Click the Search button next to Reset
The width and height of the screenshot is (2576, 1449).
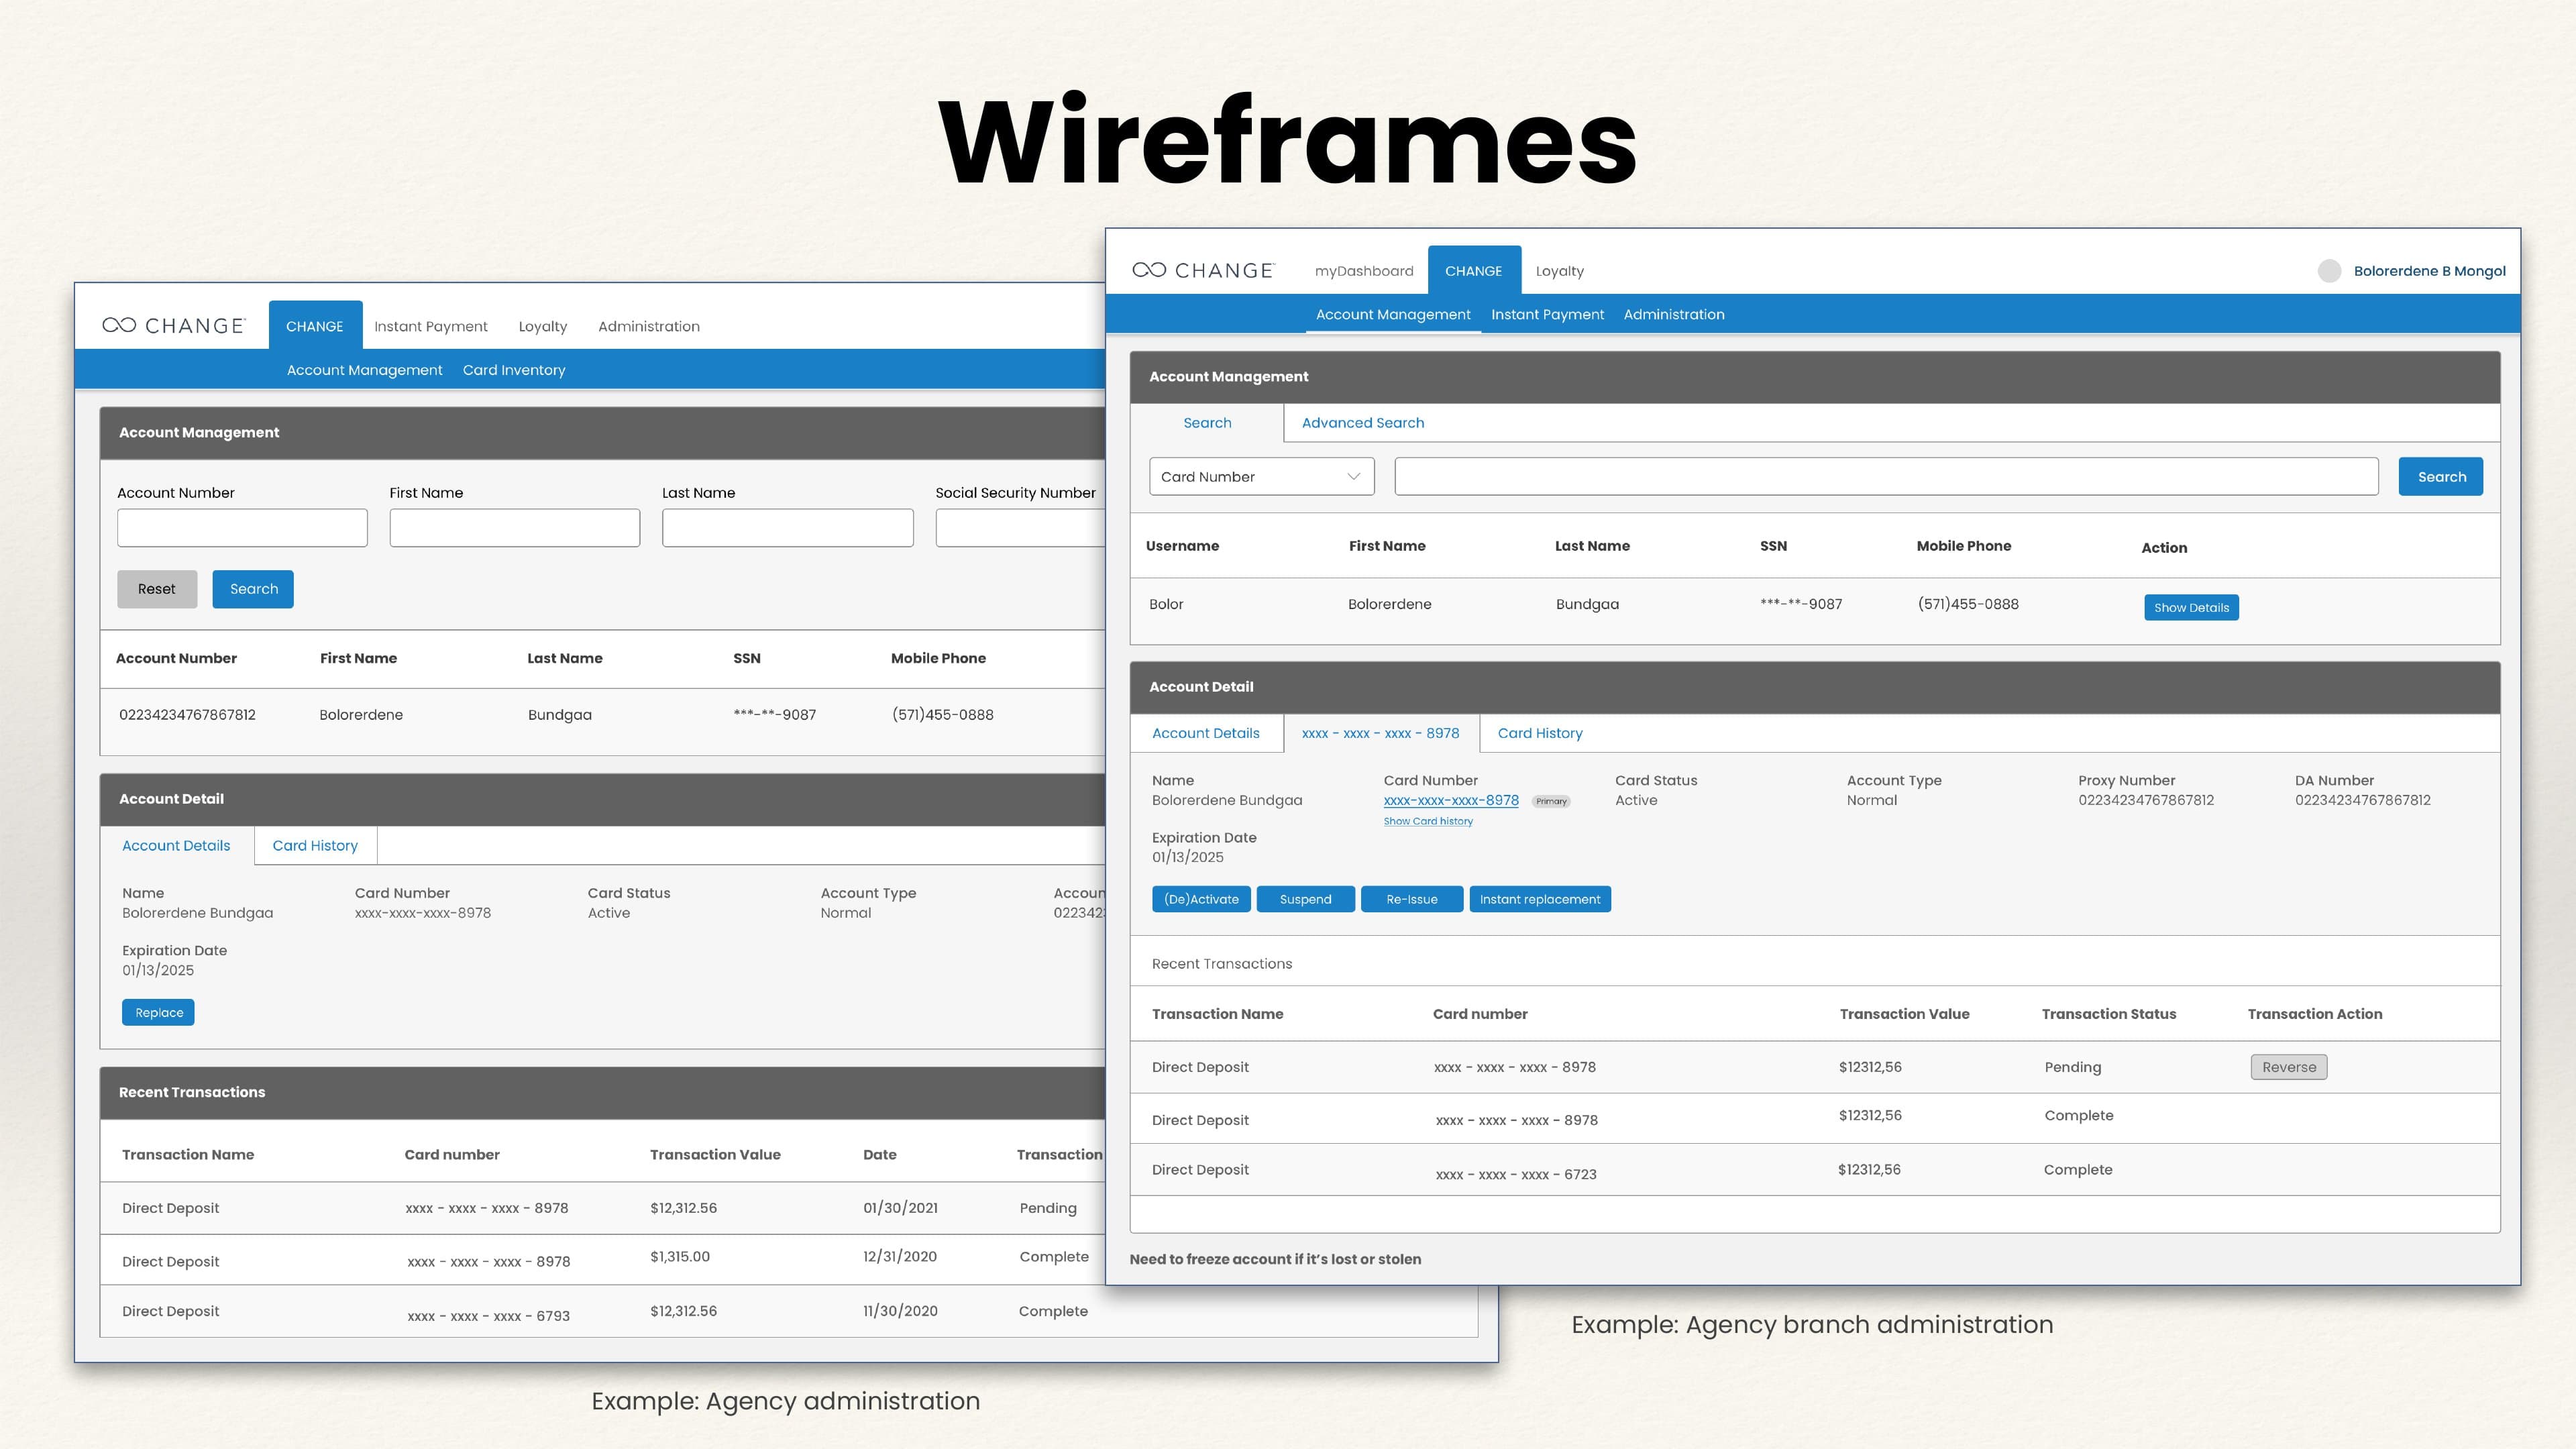(253, 589)
